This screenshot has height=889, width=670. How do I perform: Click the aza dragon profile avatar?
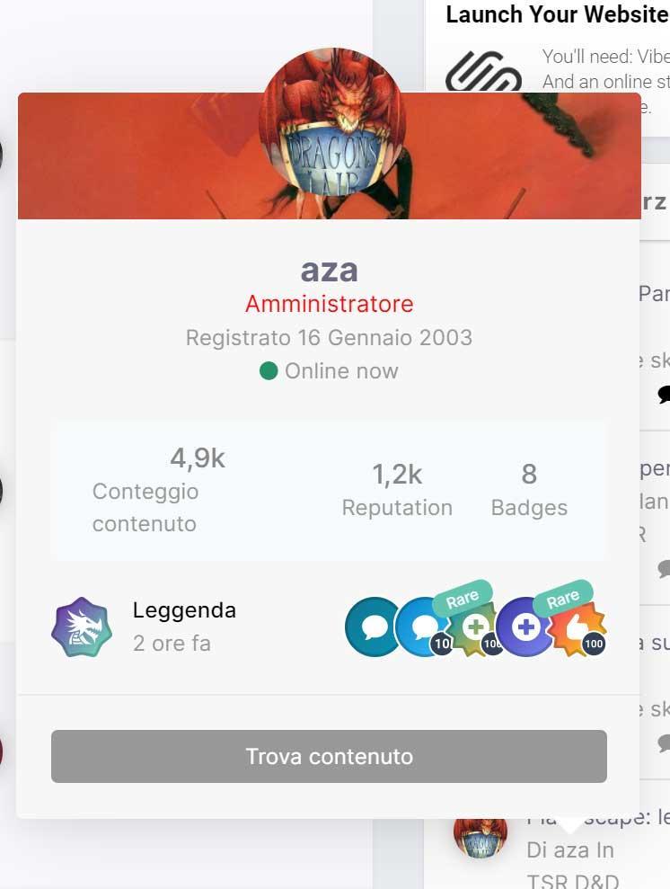[x=332, y=121]
